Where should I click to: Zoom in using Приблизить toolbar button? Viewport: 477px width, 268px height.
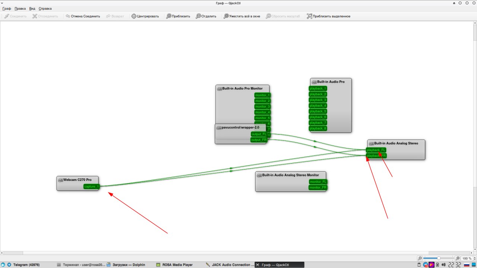(178, 16)
